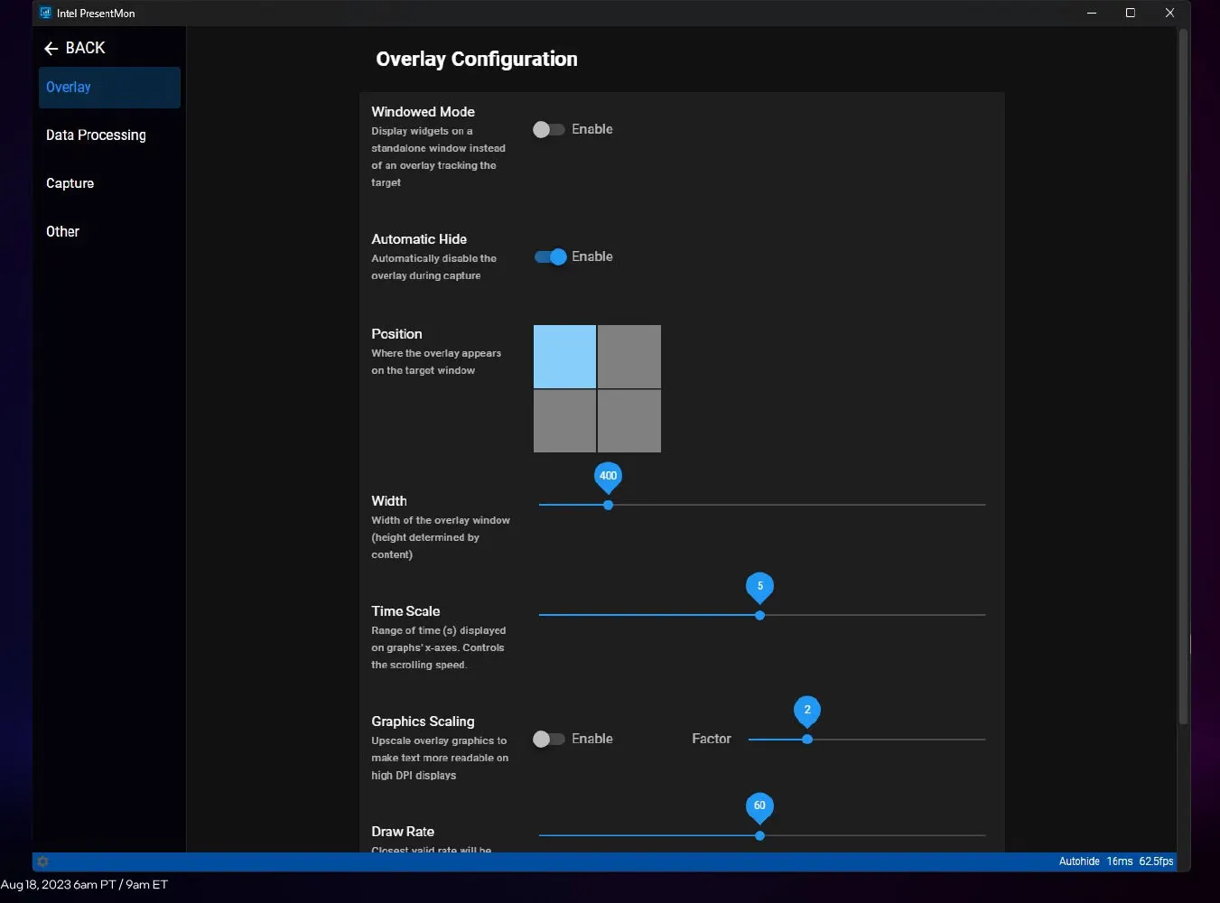
Task: Pick bottom-right overlay position
Action: pyautogui.click(x=629, y=422)
